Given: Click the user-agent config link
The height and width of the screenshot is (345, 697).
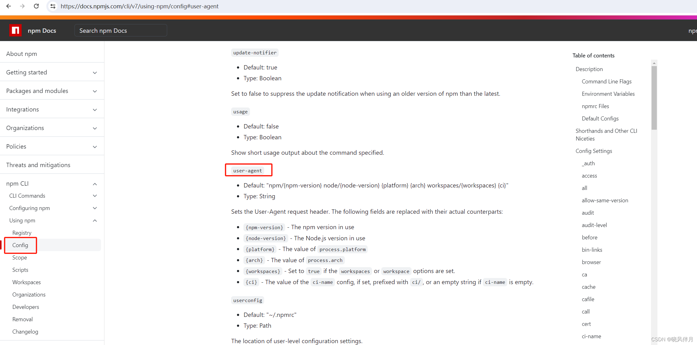Looking at the screenshot, I should [x=247, y=170].
